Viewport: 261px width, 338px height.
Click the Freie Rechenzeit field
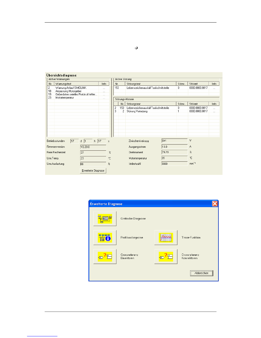click(93, 152)
